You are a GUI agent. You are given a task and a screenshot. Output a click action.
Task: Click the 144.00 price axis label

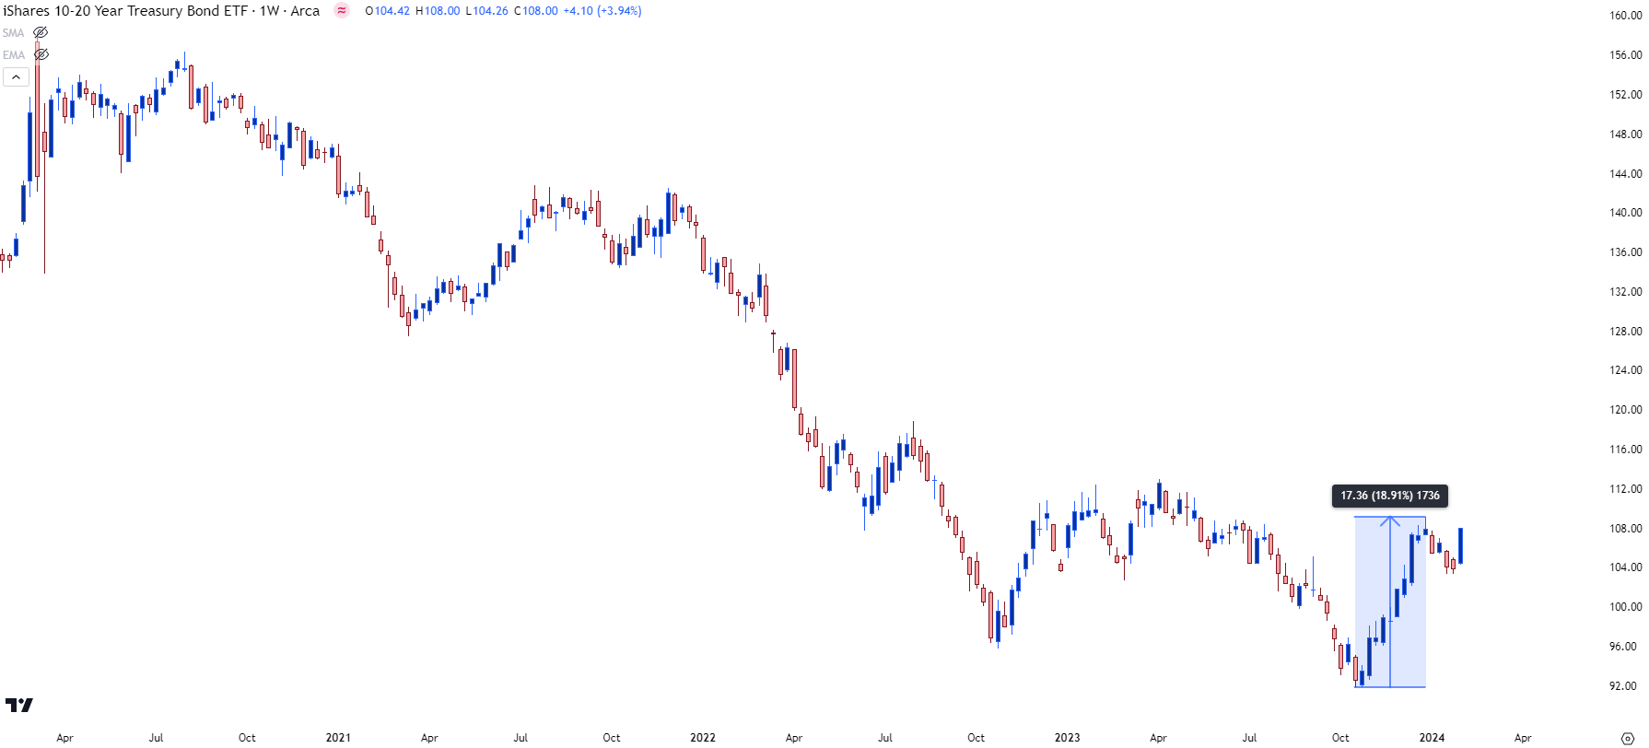pyautogui.click(x=1625, y=173)
